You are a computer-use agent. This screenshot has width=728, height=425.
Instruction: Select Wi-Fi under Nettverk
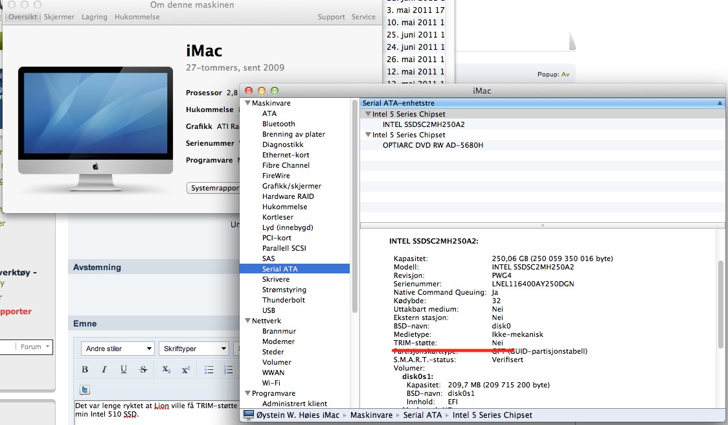click(271, 383)
